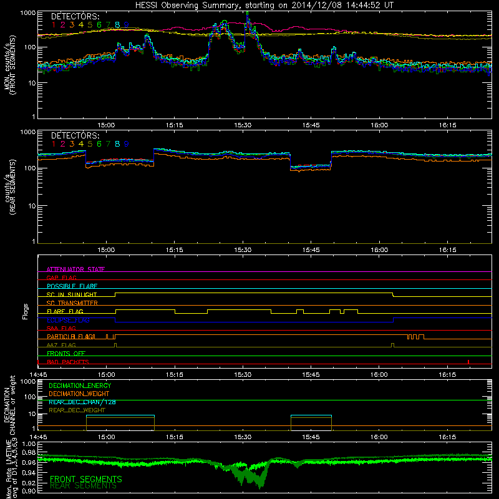
Task: Click the PARTICLE FLAG label
Action: coord(70,336)
